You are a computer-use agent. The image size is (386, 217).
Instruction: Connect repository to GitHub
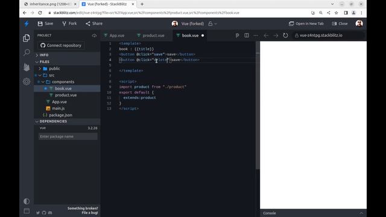(x=61, y=46)
